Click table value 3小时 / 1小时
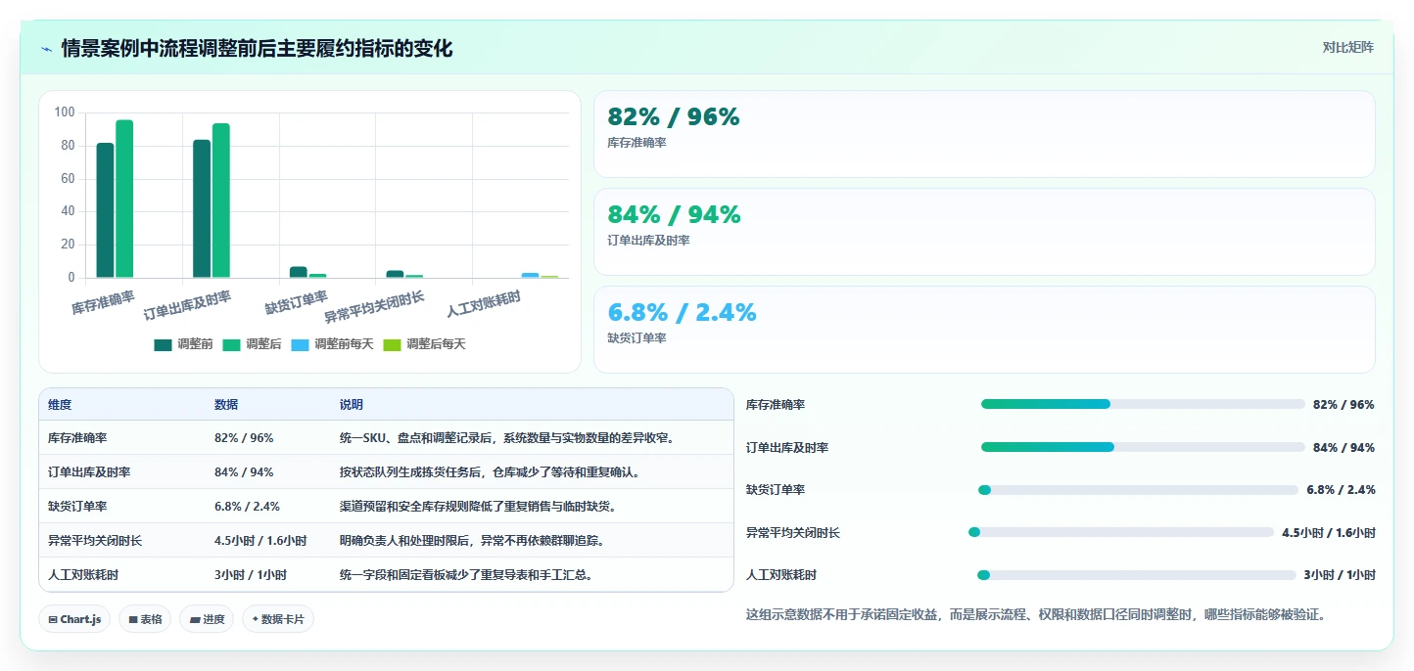The image size is (1414, 671). (x=251, y=575)
